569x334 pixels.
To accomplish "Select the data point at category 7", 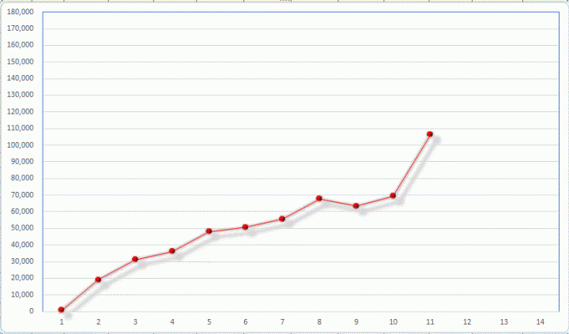I will (282, 219).
